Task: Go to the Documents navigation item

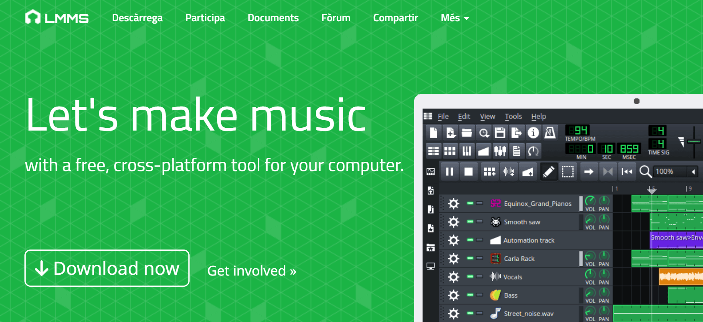Action: (x=273, y=18)
